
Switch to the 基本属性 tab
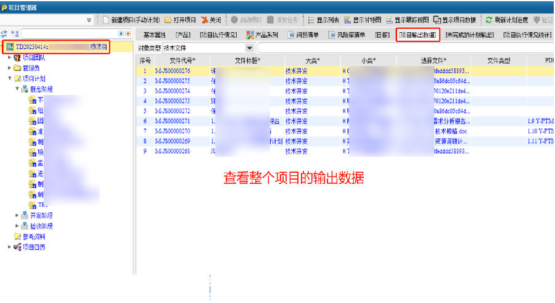point(154,35)
